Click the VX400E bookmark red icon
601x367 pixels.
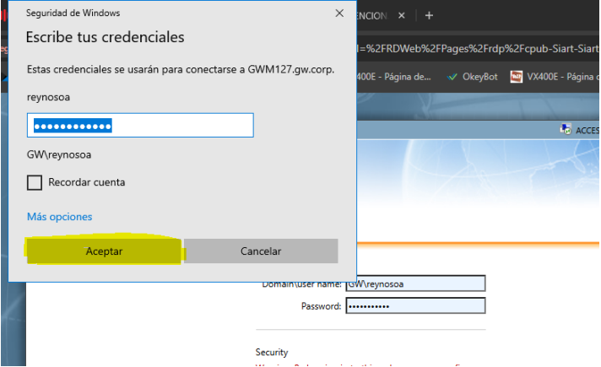517,77
